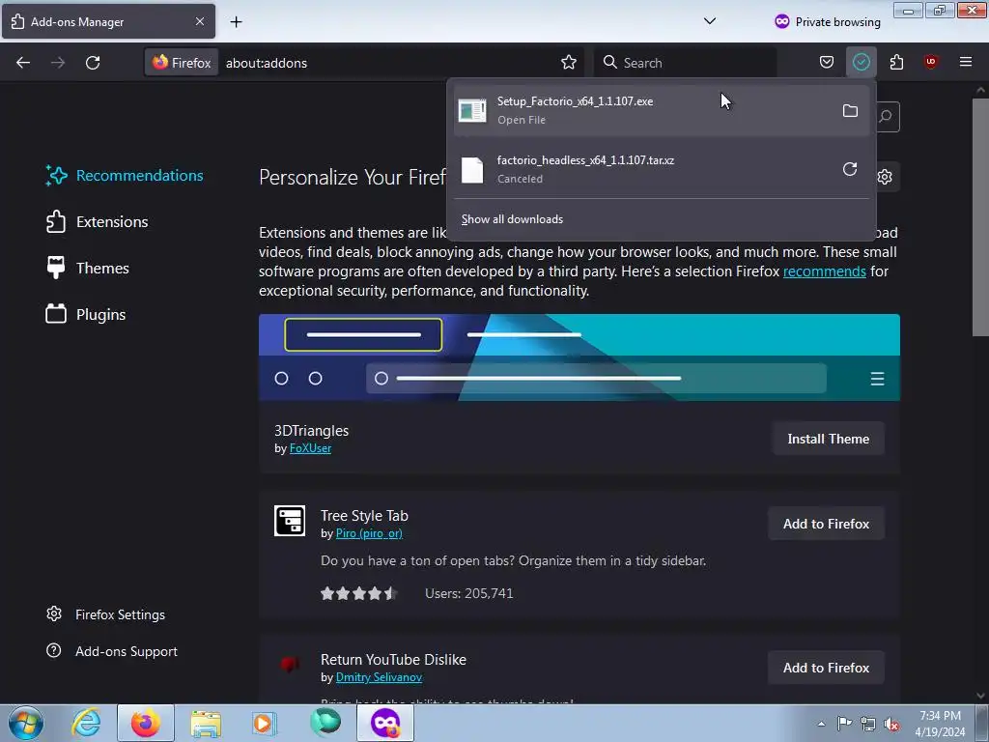Open Add-ons Support link
The image size is (989, 742).
[x=112, y=651]
